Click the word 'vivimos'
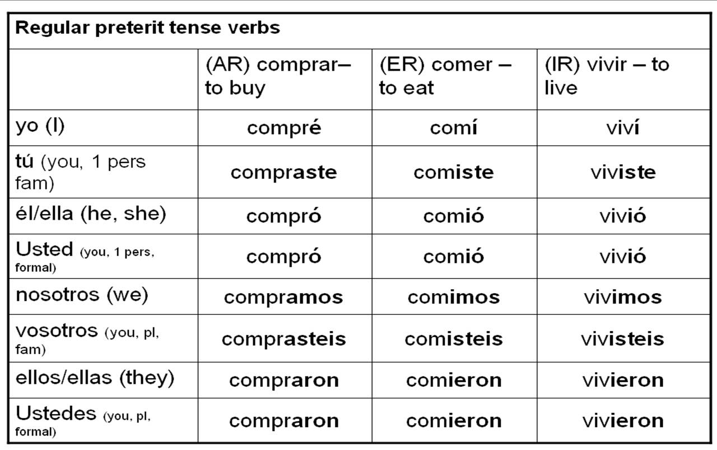This screenshot has width=717, height=450. 622,297
